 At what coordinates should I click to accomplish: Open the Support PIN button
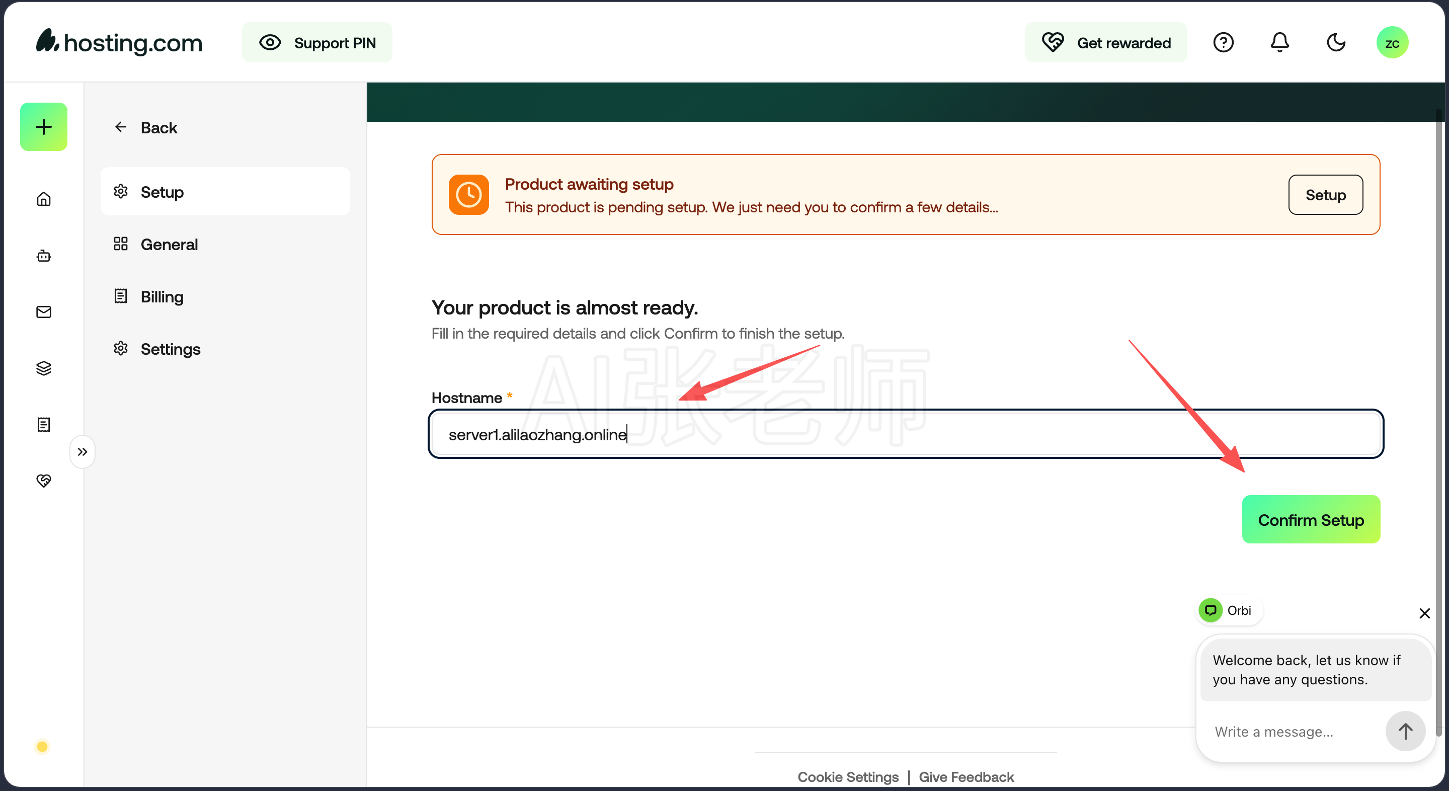[x=317, y=43]
